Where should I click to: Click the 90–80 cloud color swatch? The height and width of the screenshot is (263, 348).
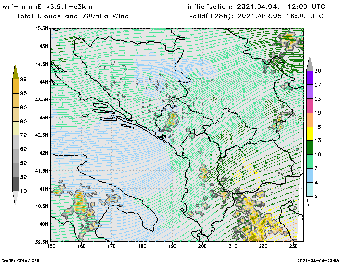click(16, 114)
